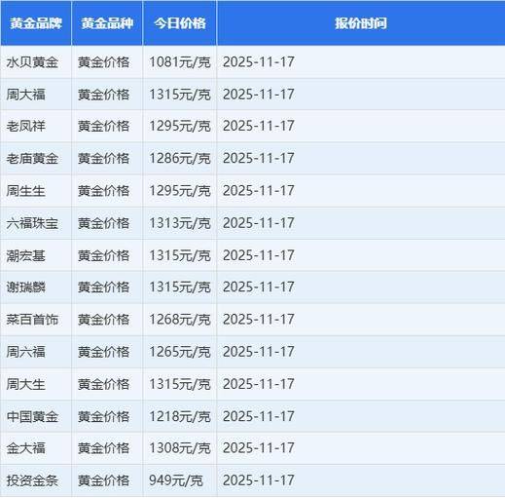Screen dimensions: 505x498
Task: Click the date 2025-11-17 in 投资金条 row
Action: [259, 480]
